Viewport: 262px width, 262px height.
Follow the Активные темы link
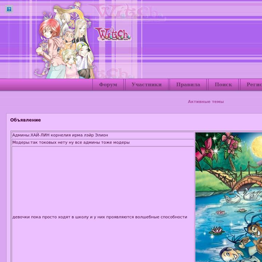point(206,102)
